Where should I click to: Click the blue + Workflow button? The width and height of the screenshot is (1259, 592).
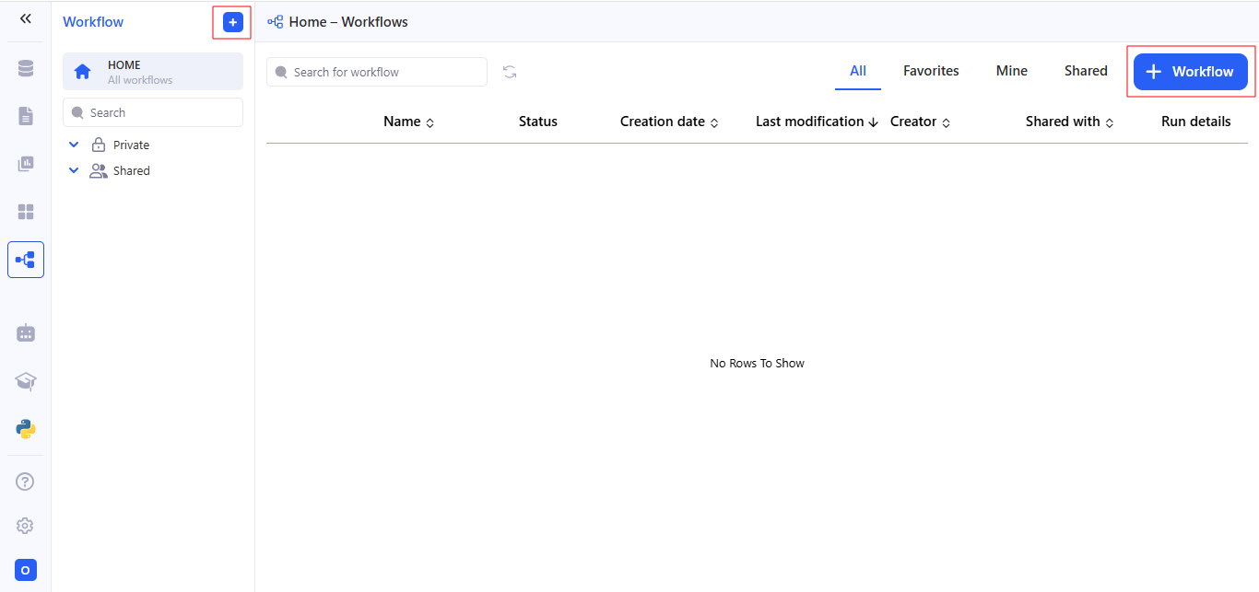click(x=1190, y=72)
